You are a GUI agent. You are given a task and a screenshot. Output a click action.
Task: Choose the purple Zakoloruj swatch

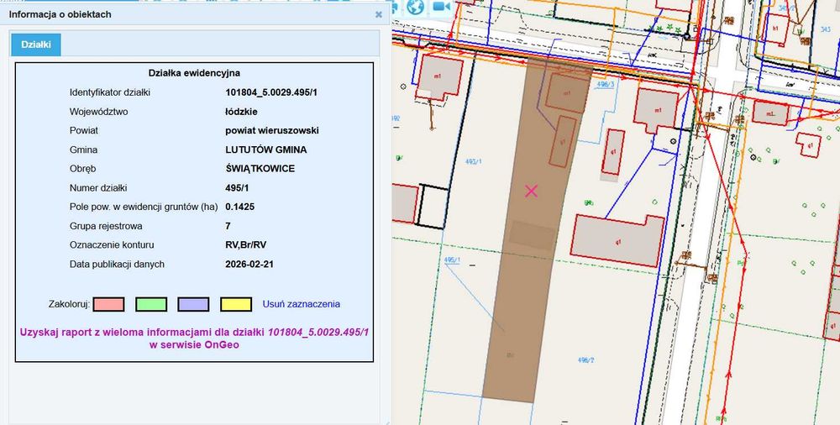click(193, 304)
